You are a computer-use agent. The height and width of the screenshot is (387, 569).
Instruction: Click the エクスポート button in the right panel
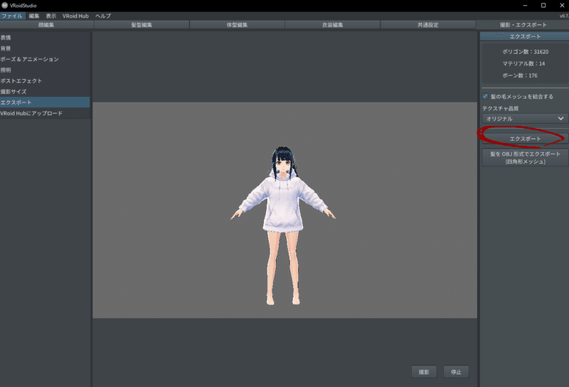[x=525, y=139]
